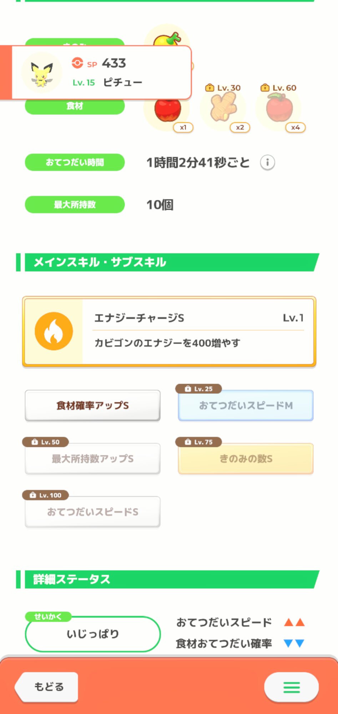This screenshot has height=714, width=338.
Task: Tap the Pichu portrait thumbnail
Action: 42,73
